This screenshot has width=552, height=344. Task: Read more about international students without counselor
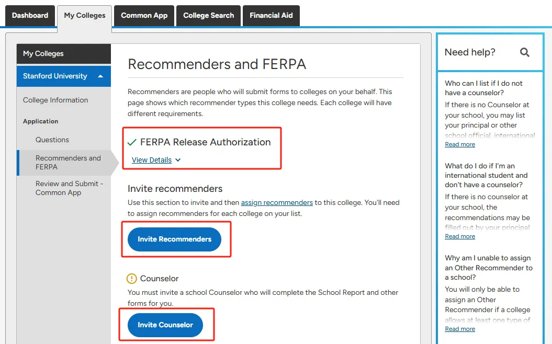(460, 236)
